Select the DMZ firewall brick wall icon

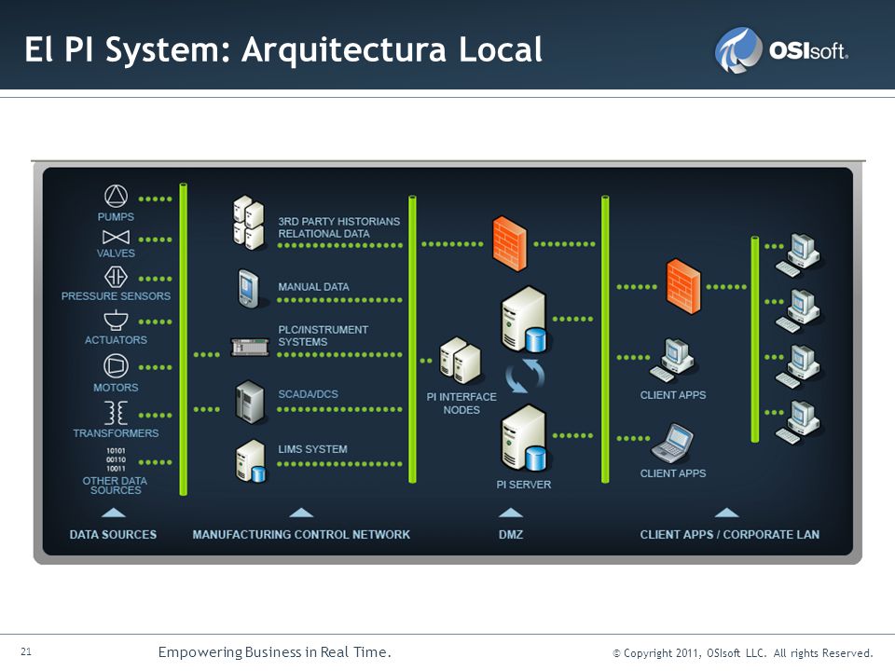click(x=510, y=243)
